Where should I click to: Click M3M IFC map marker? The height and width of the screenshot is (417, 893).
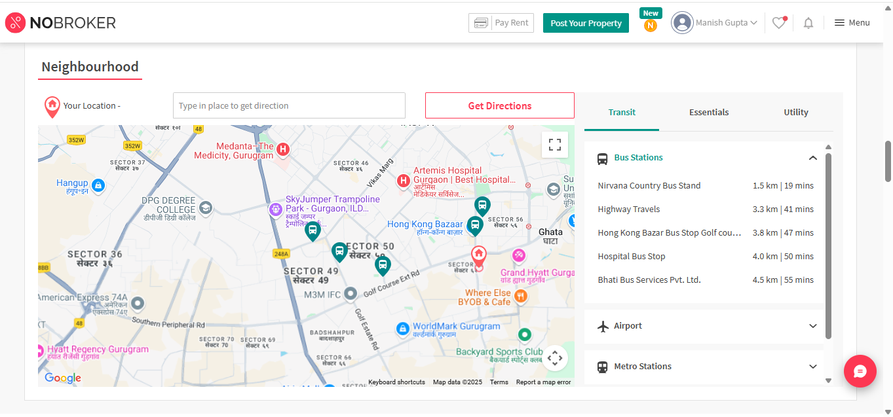pyautogui.click(x=351, y=293)
